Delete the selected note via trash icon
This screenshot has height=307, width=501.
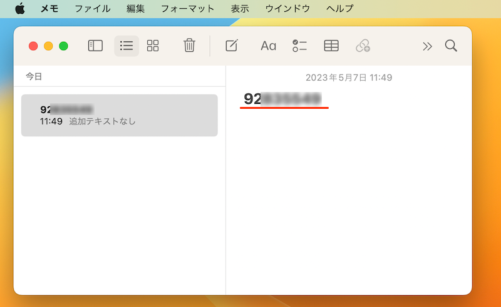point(189,46)
